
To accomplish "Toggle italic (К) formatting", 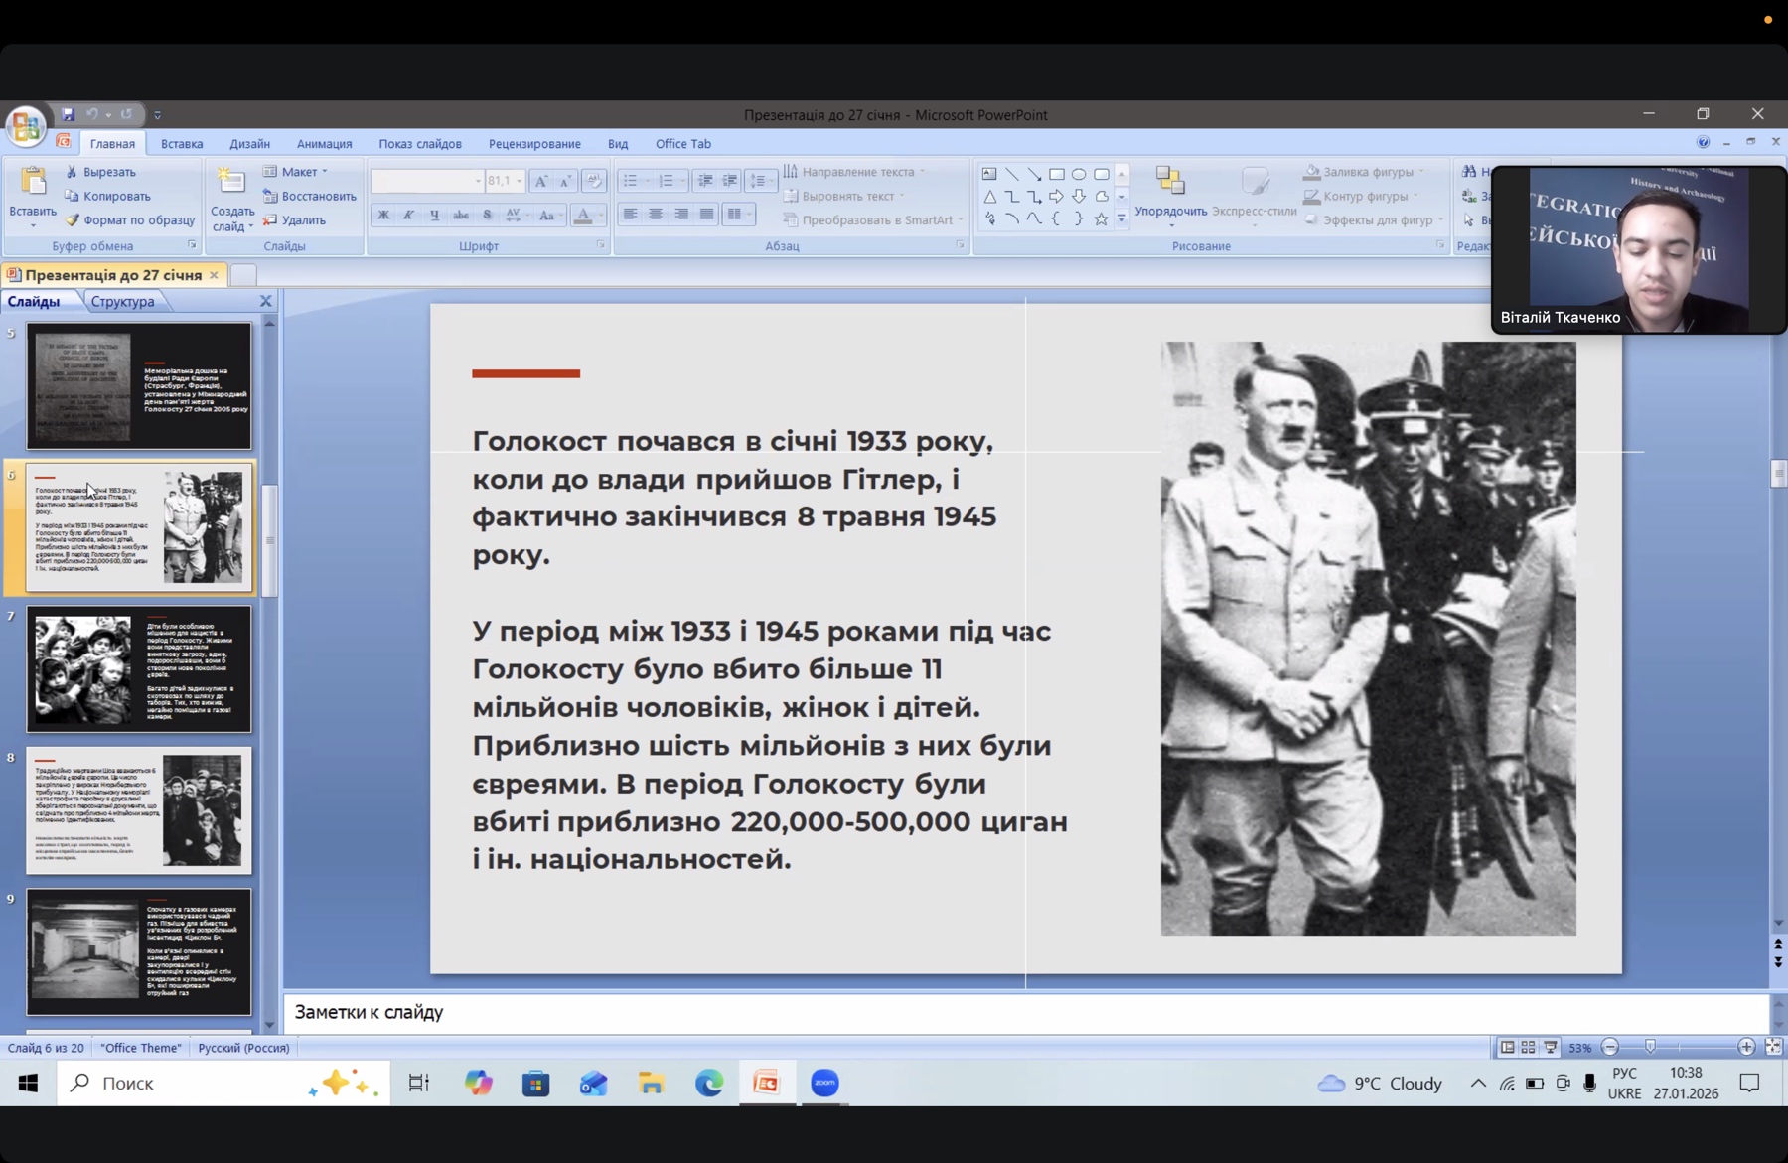I will pyautogui.click(x=408, y=215).
